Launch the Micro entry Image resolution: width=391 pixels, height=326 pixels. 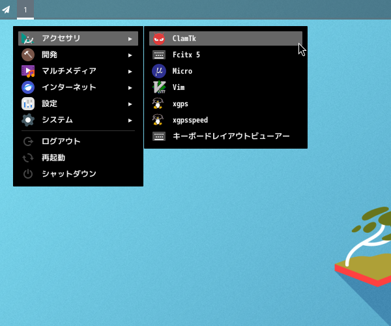(225, 71)
